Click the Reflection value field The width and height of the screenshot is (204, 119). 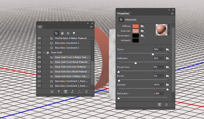[x=158, y=58]
